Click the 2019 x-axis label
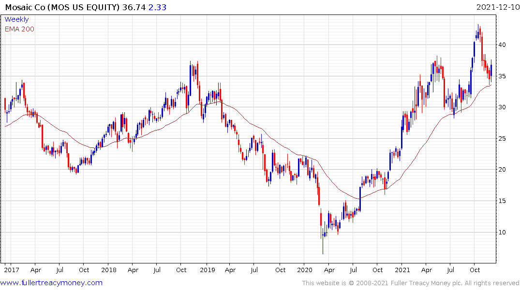Viewport: 520px width, 290px height. (207, 270)
